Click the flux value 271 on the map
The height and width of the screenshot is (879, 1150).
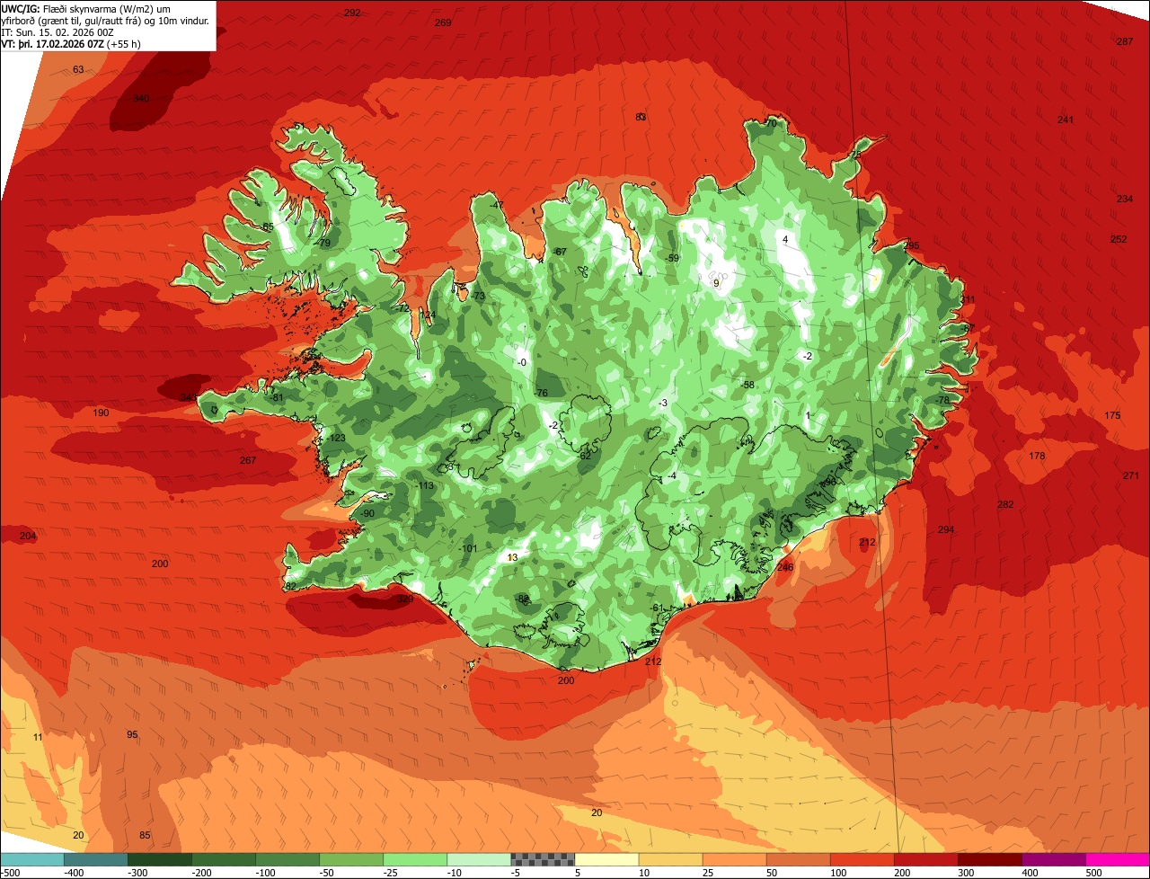1130,475
